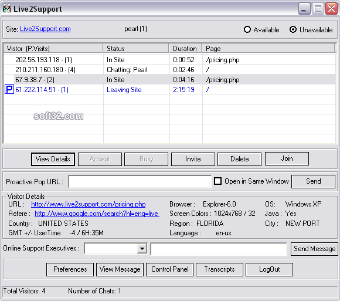The width and height of the screenshot is (340, 301).
Task: Enable the Open in Same Window checkbox
Action: pyautogui.click(x=217, y=181)
